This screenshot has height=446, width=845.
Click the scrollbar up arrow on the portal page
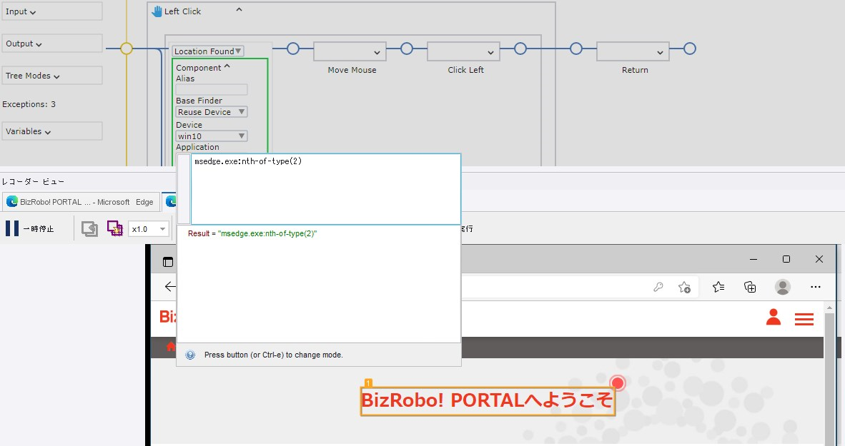(829, 307)
